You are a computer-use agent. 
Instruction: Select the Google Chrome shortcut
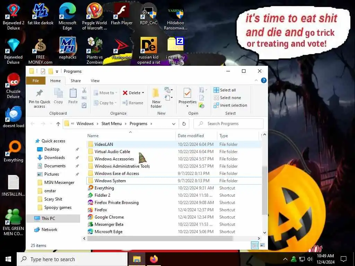[x=173, y=217]
